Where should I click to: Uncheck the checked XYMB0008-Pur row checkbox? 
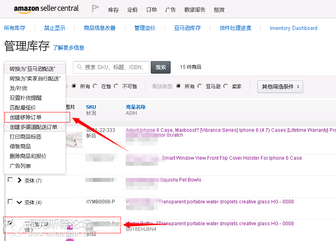coord(10,223)
